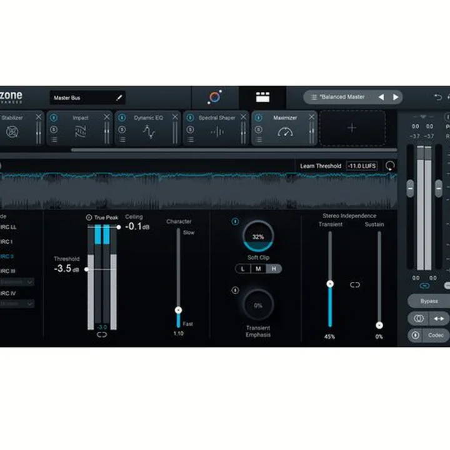Click the Character slider handle
This screenshot has height=450, width=450.
178,310
